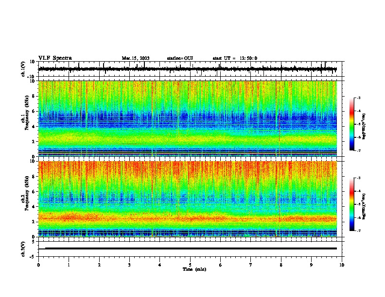This screenshot has width=385, height=297.
Task: Click the "VLF Spectra" plot title
Action: tap(55, 58)
